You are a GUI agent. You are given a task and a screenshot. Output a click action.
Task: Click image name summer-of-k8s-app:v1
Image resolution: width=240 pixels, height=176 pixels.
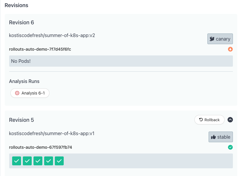pos(52,133)
